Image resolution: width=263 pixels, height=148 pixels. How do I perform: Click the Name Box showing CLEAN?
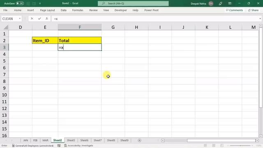pyautogui.click(x=9, y=18)
